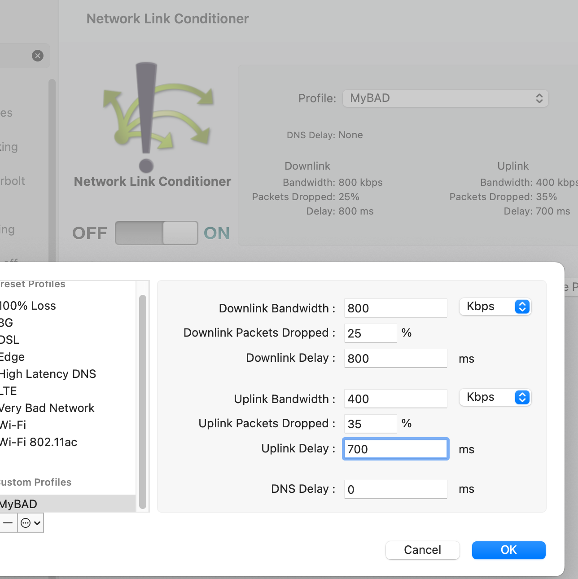Click OK to save the profile
Viewport: 578px width, 579px height.
[508, 550]
